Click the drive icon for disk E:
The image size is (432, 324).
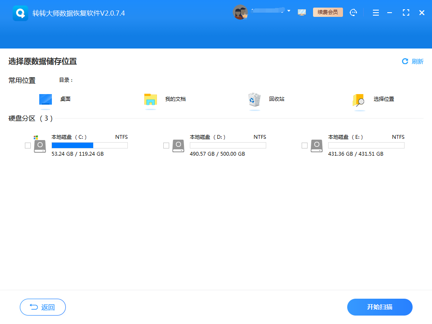316,146
